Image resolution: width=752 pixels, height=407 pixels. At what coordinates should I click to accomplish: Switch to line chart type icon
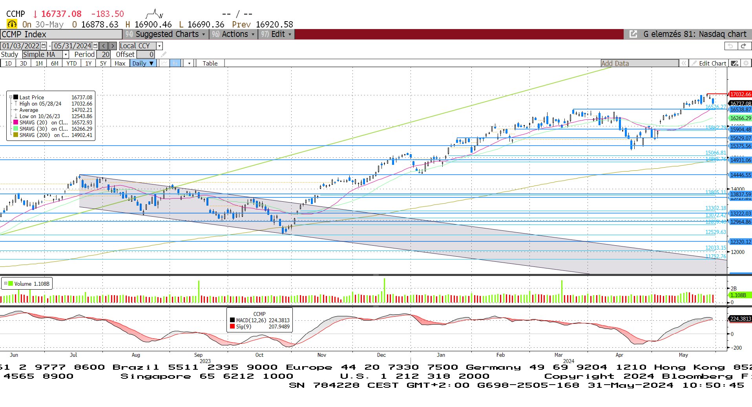pos(164,63)
